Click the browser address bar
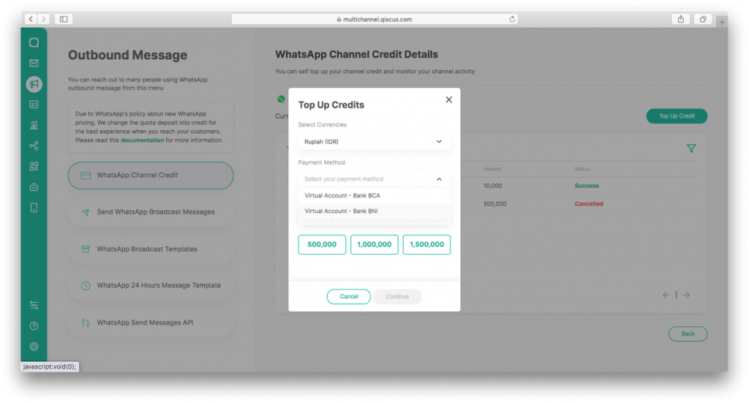This screenshot has height=403, width=749. 374,19
